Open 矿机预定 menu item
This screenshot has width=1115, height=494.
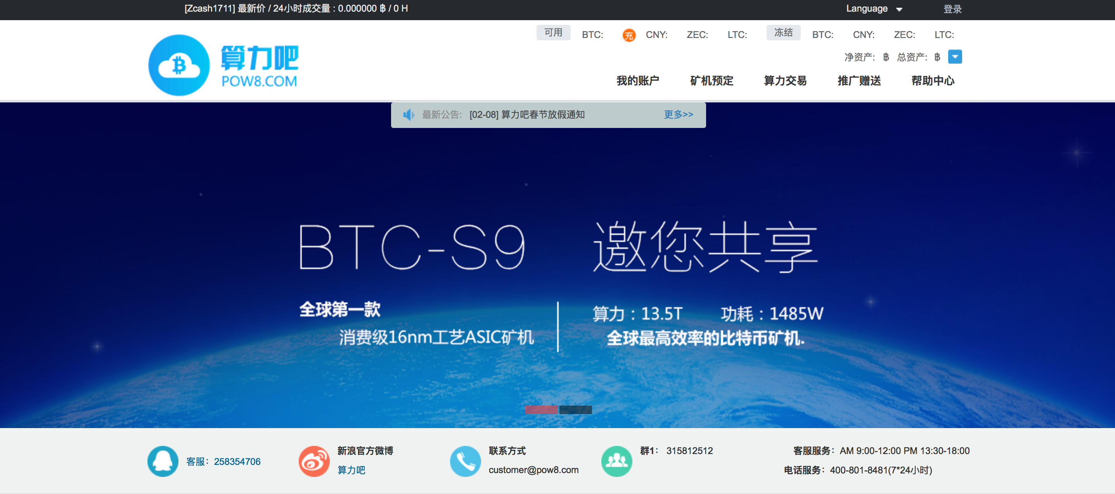click(x=711, y=80)
